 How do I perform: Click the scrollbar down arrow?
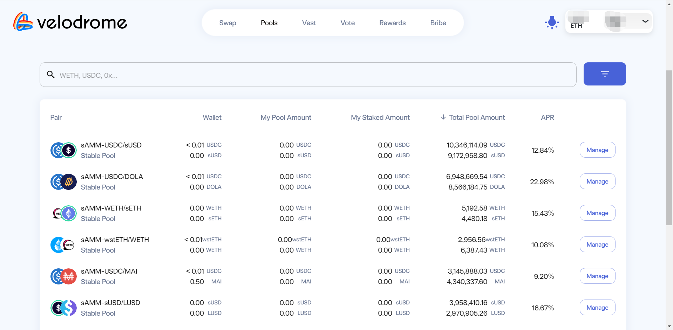[x=669, y=326]
